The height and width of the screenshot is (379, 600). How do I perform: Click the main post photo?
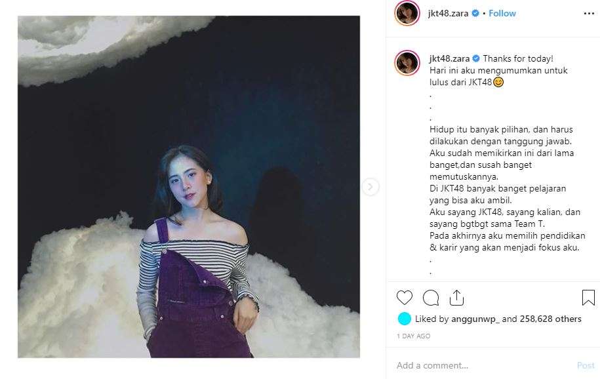click(x=189, y=187)
